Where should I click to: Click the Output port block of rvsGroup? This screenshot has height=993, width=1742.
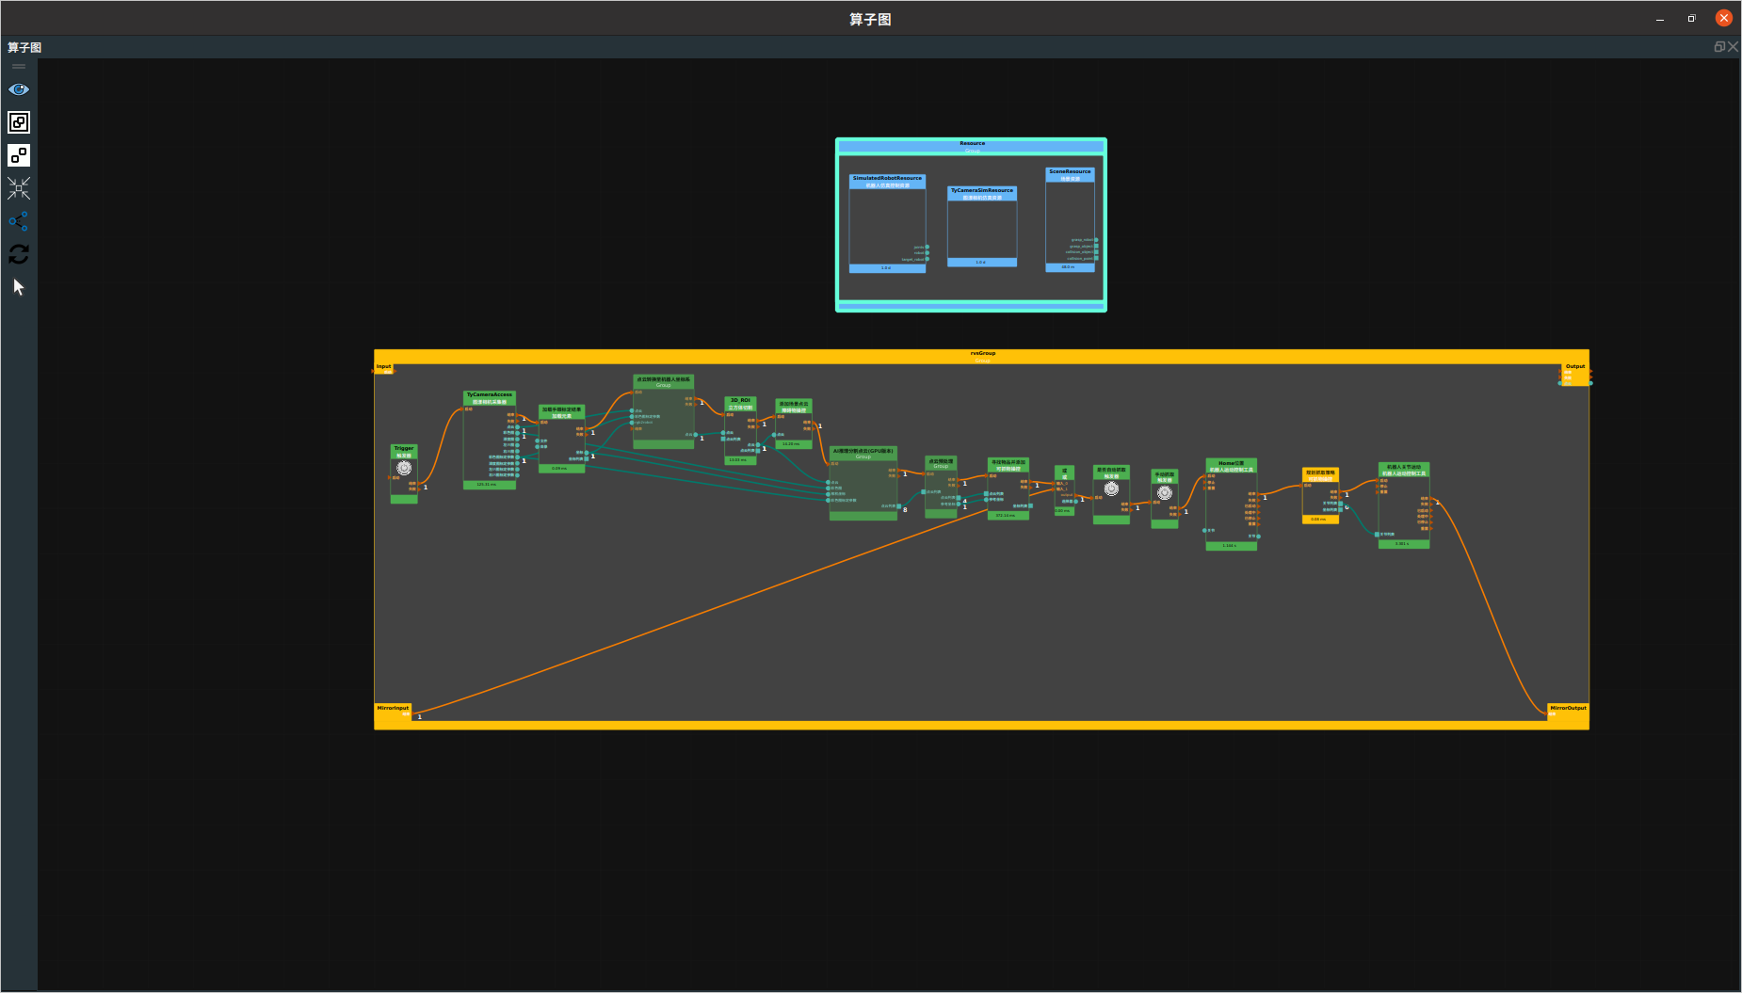pyautogui.click(x=1574, y=374)
